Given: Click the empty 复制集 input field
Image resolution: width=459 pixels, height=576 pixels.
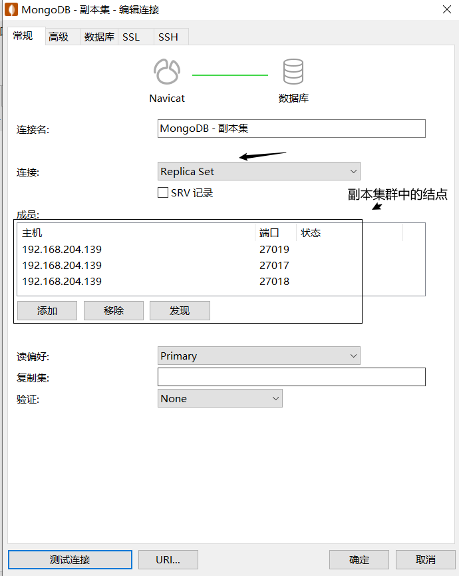Looking at the screenshot, I should (291, 377).
